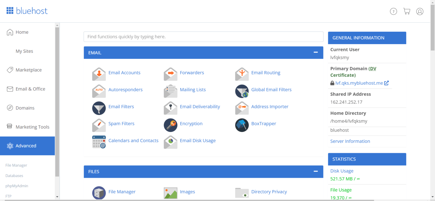Open the help question mark icon
435x201 pixels.
click(393, 11)
